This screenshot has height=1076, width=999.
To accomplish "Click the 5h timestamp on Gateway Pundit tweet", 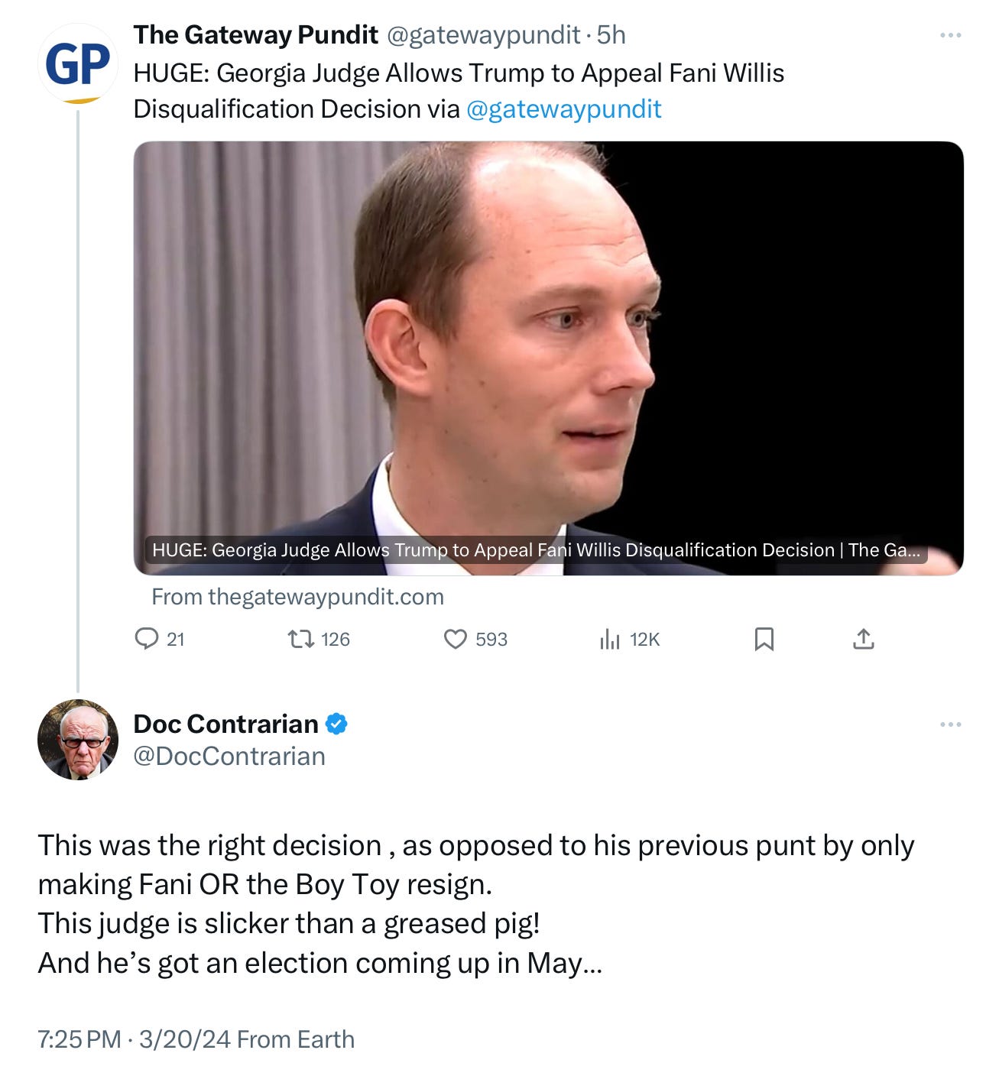I will 611,35.
